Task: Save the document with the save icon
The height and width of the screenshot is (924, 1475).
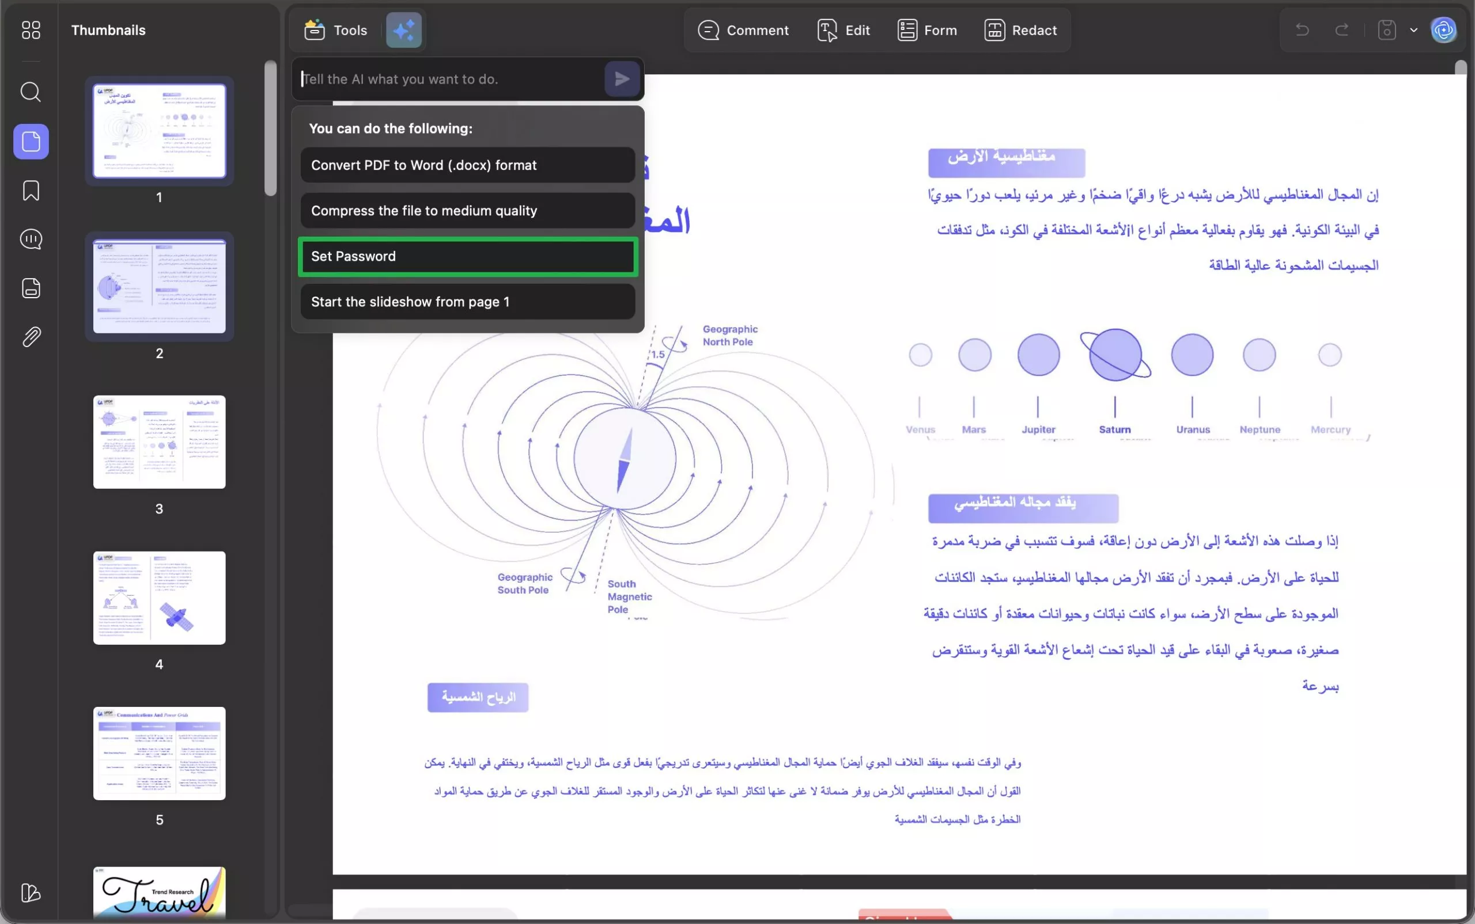Action: tap(1386, 29)
